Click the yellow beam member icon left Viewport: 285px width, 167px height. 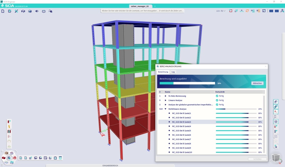click(x=9, y=126)
